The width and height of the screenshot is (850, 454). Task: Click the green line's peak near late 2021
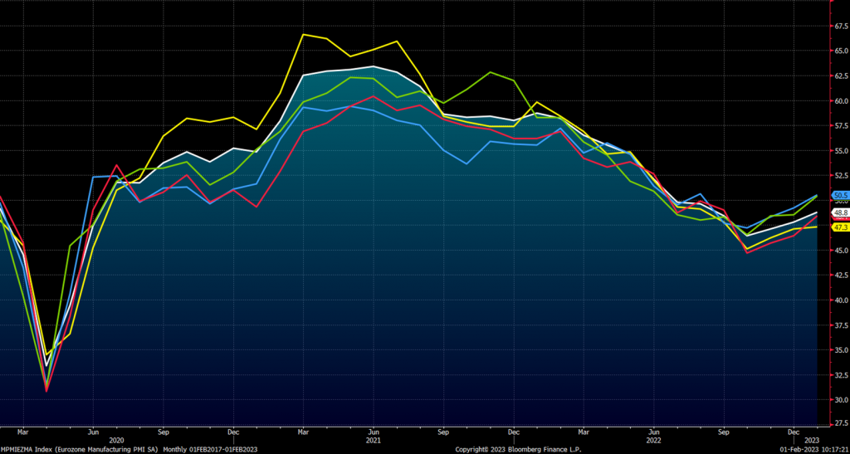click(x=491, y=72)
